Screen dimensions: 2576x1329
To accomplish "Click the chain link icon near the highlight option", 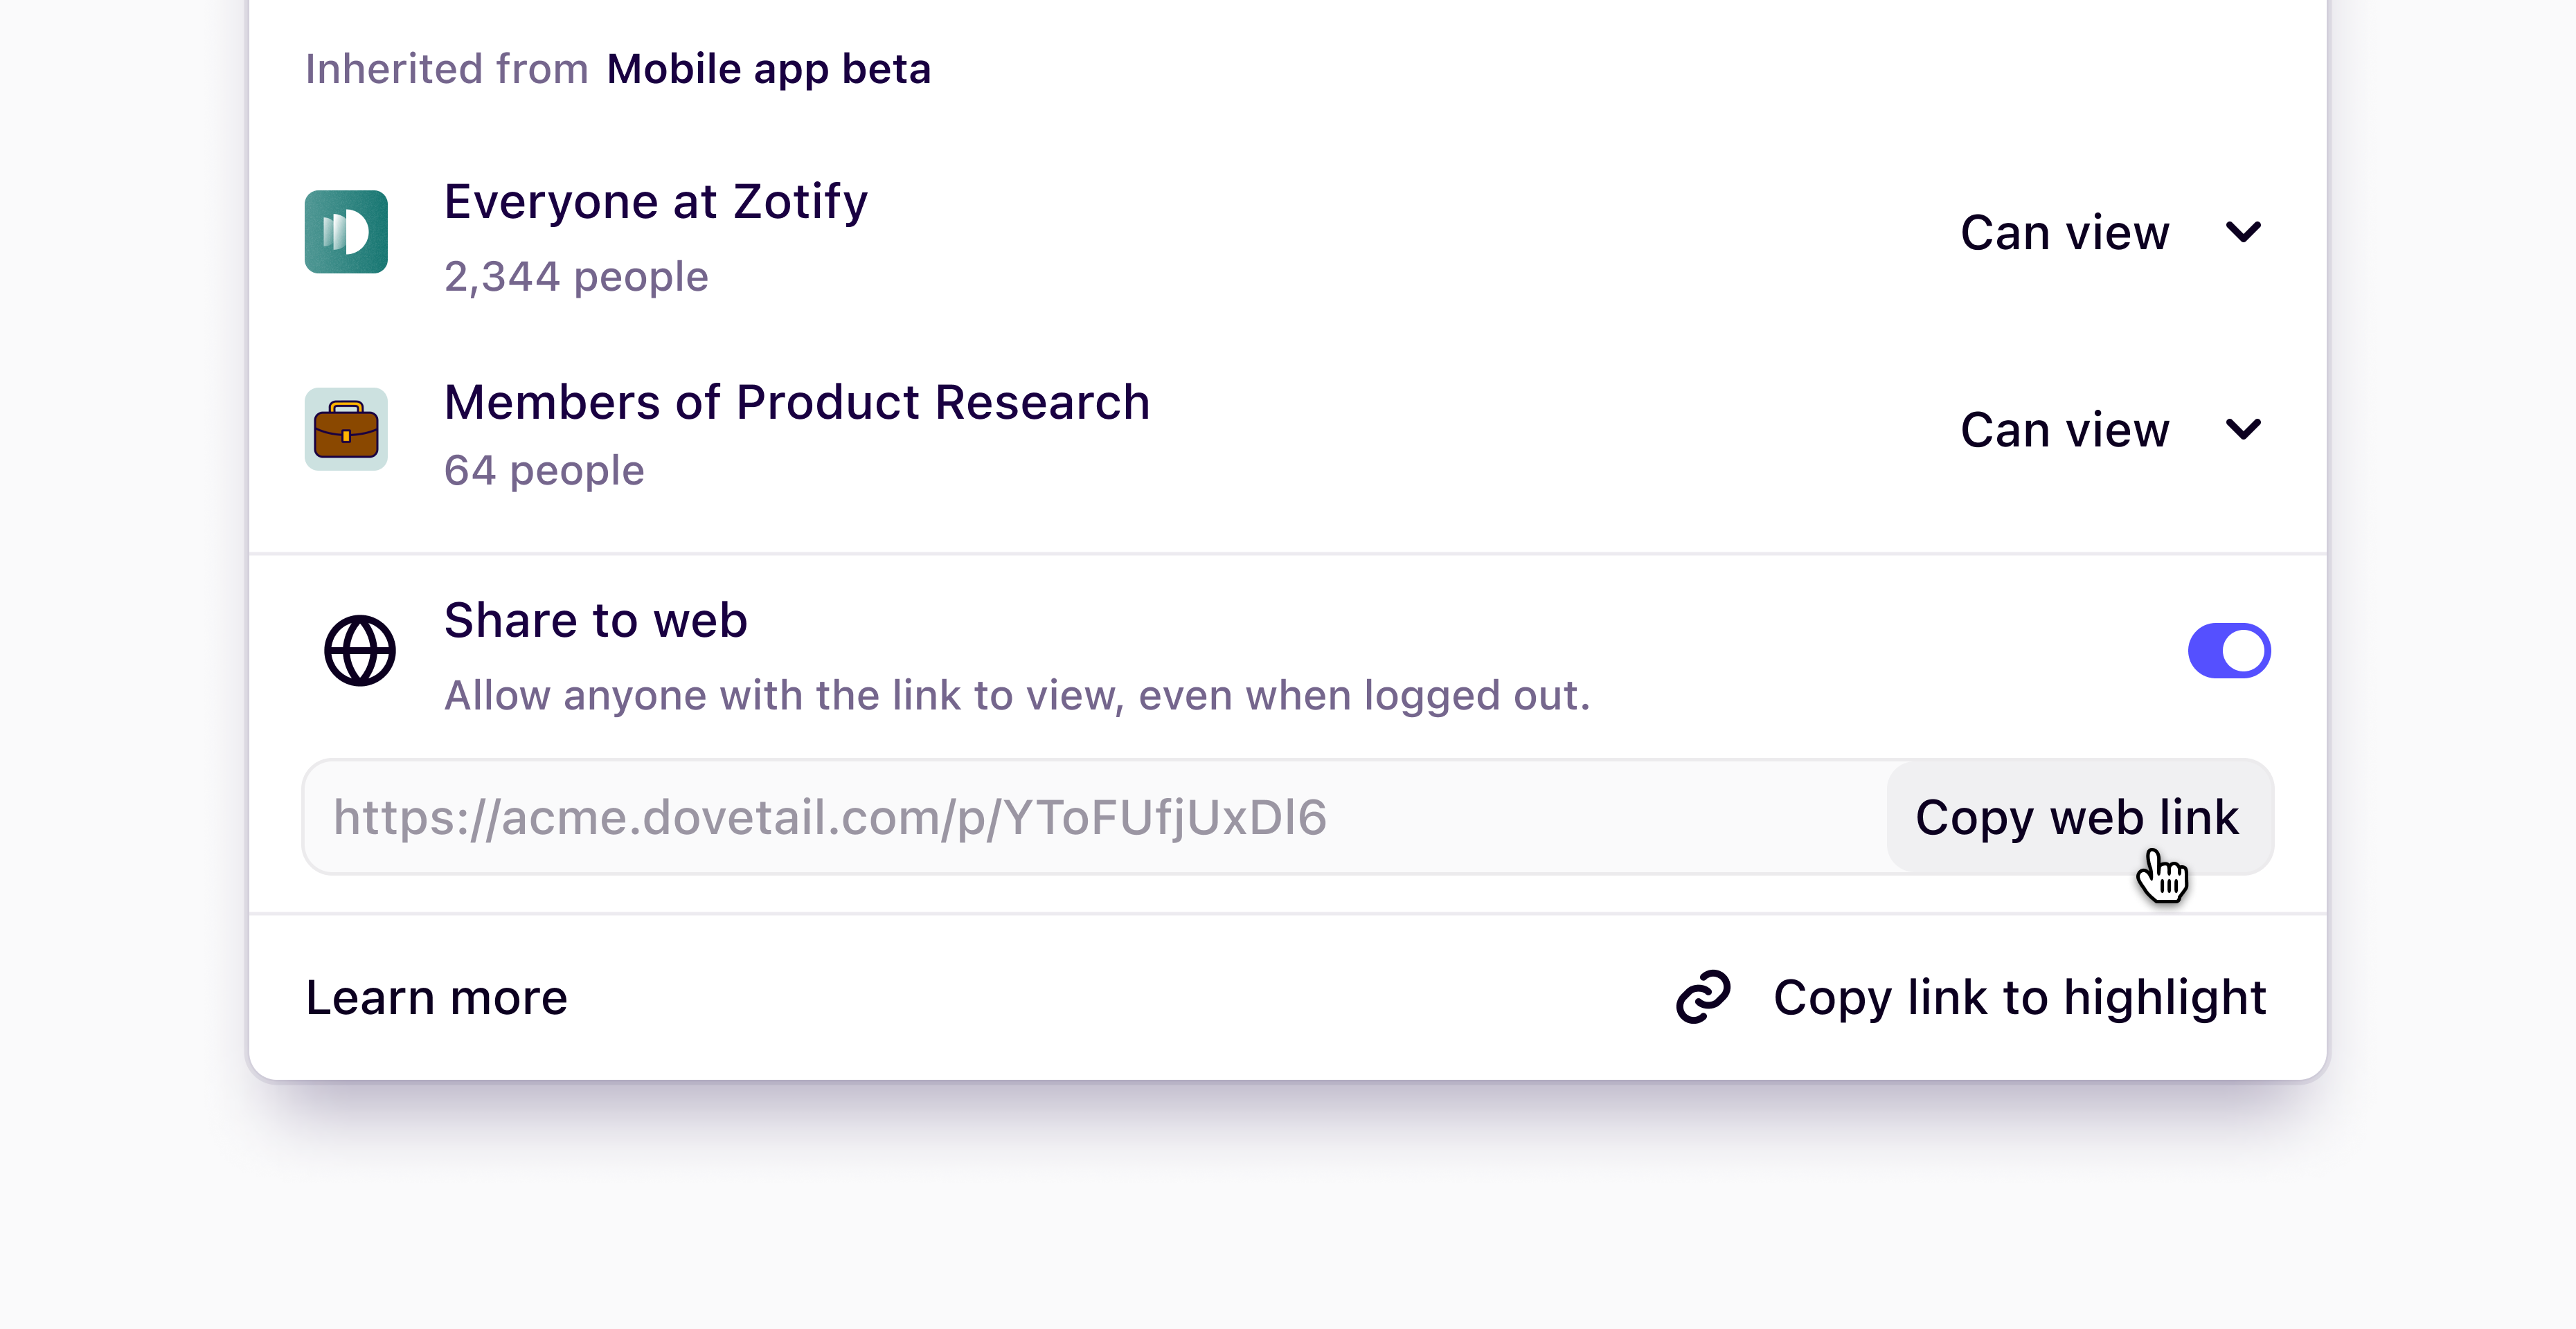I will (1703, 996).
